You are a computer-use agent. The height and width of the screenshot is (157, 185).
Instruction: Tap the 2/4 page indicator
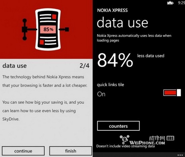tap(84, 66)
